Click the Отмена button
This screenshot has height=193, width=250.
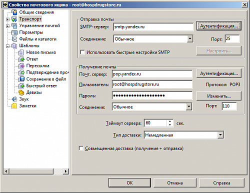(175, 183)
